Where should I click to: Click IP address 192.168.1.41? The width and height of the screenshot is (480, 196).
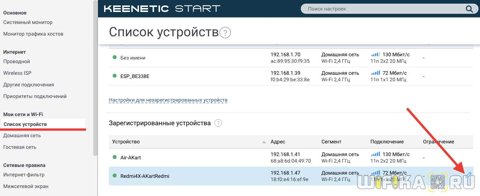(286, 154)
